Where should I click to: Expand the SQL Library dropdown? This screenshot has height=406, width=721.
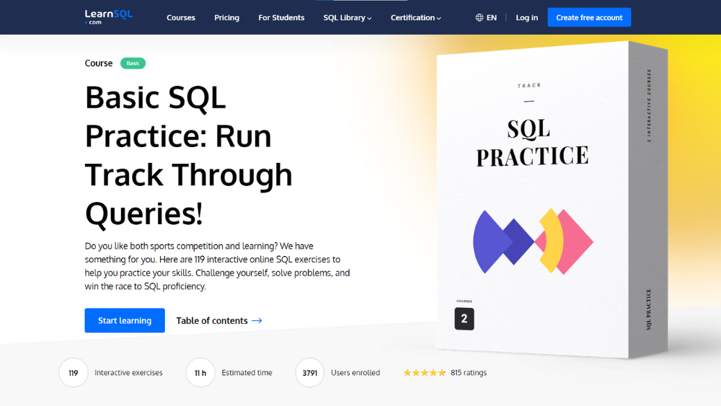coord(348,17)
